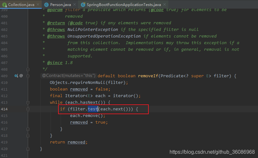Collapse the while loop fold at line 413
Viewport: 258px width, 158px height.
28,102
